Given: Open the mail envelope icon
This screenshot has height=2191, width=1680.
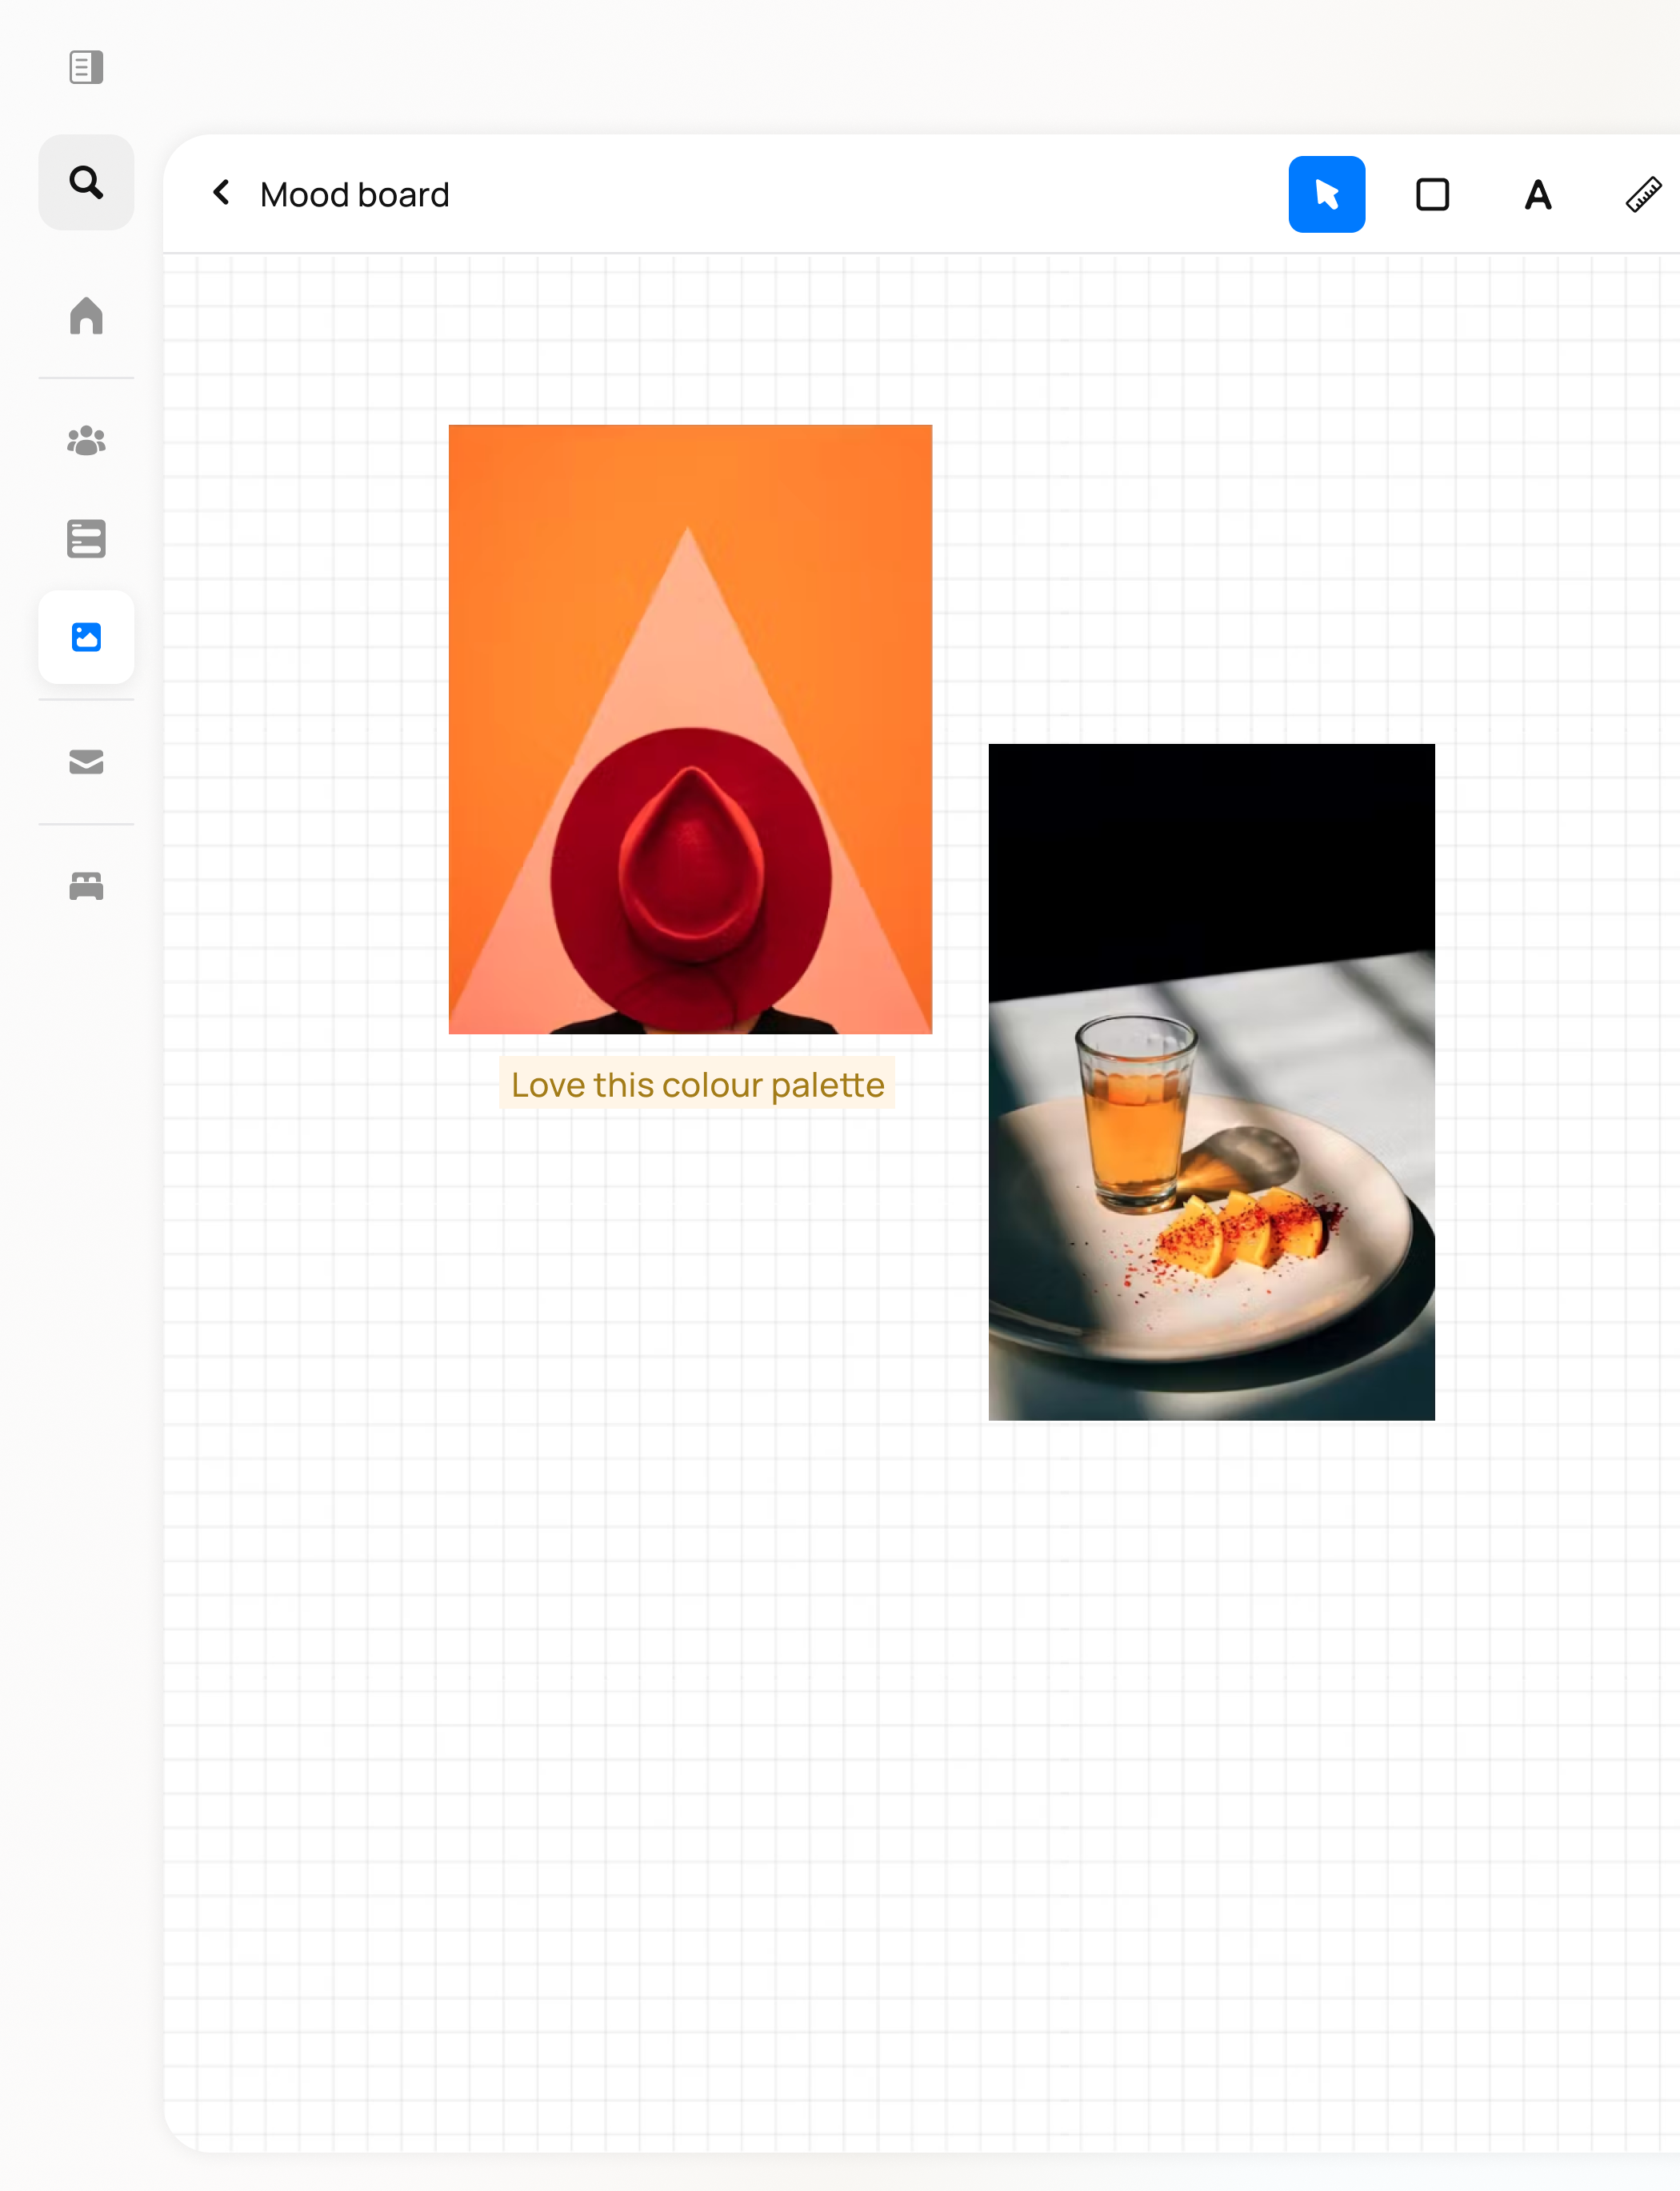Looking at the screenshot, I should pos(86,762).
